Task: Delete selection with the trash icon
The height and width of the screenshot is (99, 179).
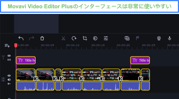Action: point(42,38)
